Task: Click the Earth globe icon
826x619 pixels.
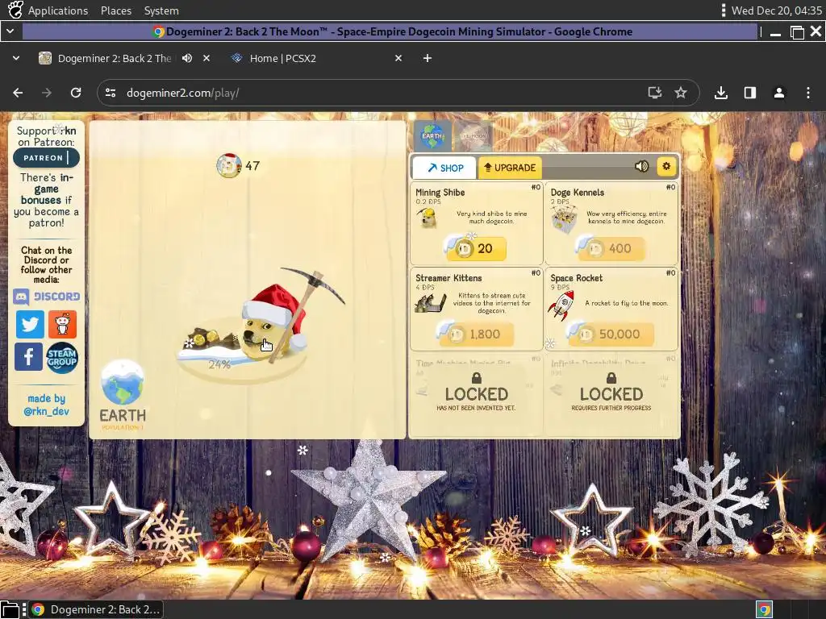Action: (x=123, y=381)
